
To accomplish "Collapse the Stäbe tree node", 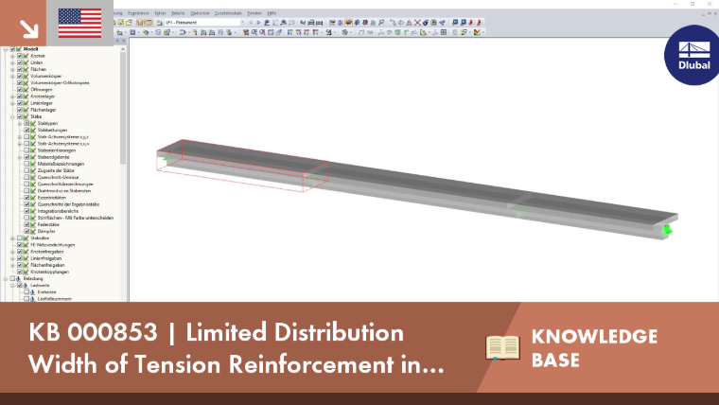I will tap(13, 117).
